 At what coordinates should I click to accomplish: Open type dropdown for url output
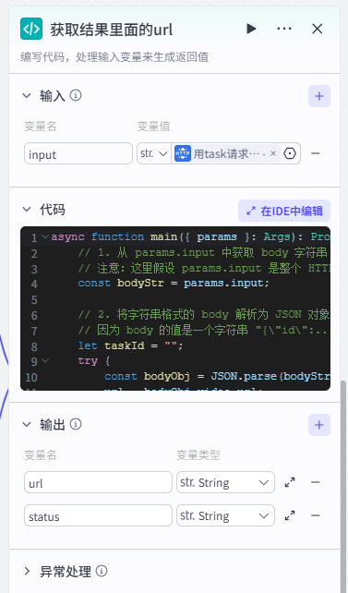click(225, 482)
